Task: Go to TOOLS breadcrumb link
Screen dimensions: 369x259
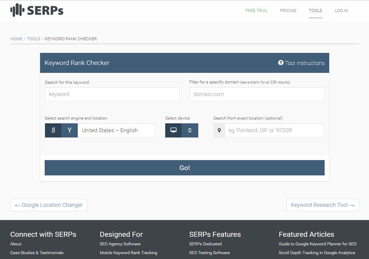Action: (33, 39)
